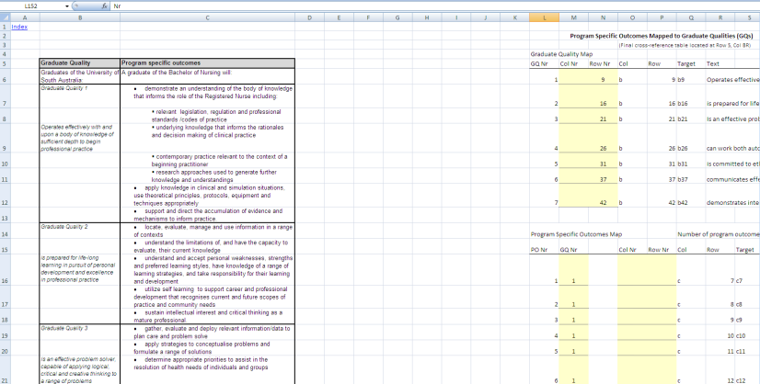Select column P header
This screenshot has height=384, width=760.
coord(662,18)
